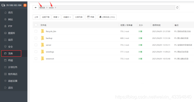Calculate size with 计算 in Recycle_bin row
Image resolution: width=194 pixels, height=102 pixels.
click(140, 32)
